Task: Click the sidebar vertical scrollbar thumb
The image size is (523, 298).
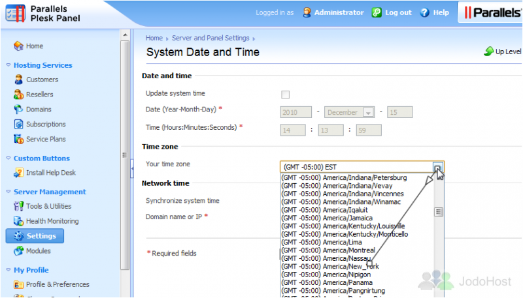Action: pyautogui.click(x=125, y=155)
